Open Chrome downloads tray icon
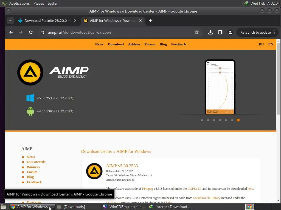 pyautogui.click(x=210, y=32)
